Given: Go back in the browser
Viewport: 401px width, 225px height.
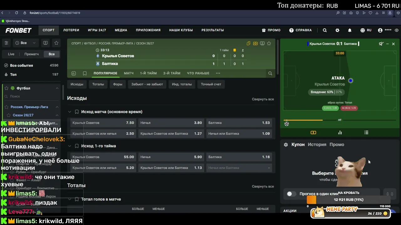Looking at the screenshot, I should click(x=3, y=13).
